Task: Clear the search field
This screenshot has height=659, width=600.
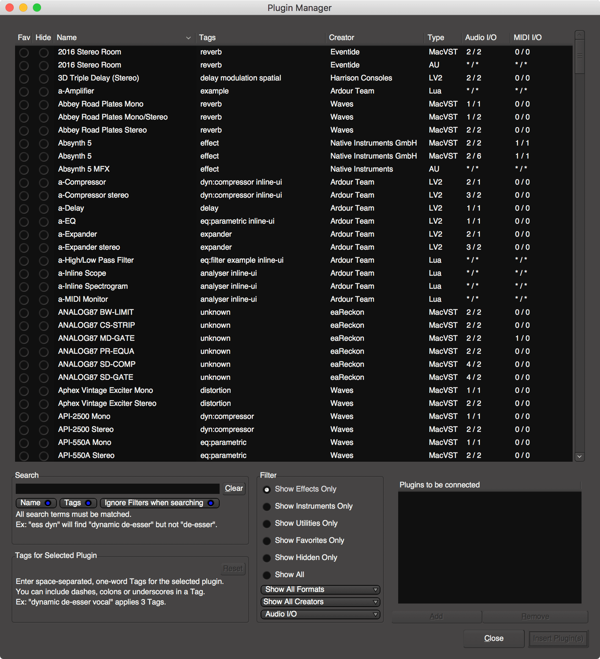Action: coord(234,488)
